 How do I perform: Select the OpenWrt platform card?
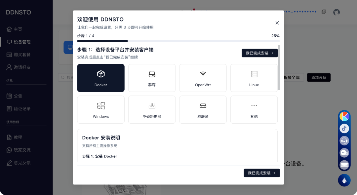point(203,78)
